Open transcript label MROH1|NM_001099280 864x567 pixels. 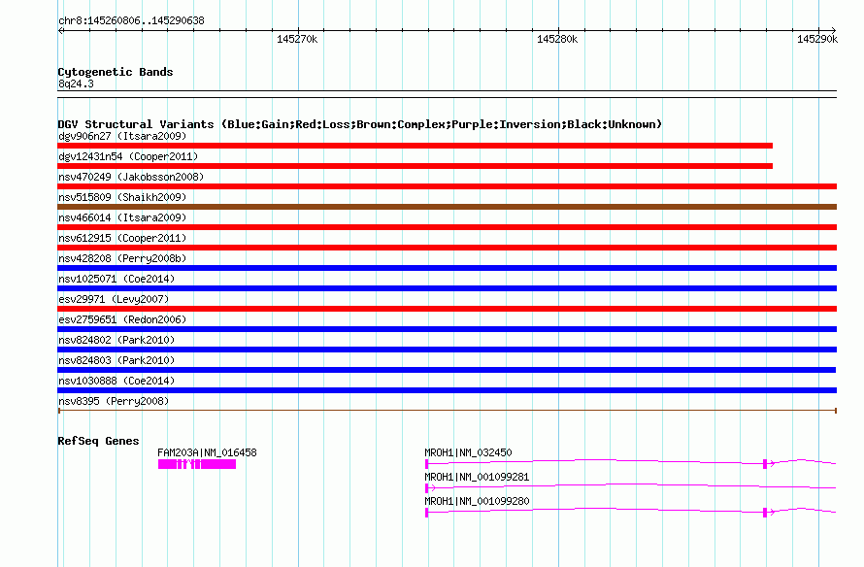tap(477, 501)
